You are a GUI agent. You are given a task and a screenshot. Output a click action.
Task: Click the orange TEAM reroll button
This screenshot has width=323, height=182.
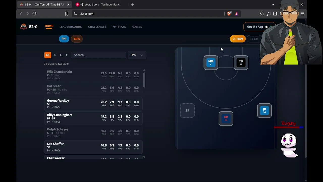tap(238, 39)
